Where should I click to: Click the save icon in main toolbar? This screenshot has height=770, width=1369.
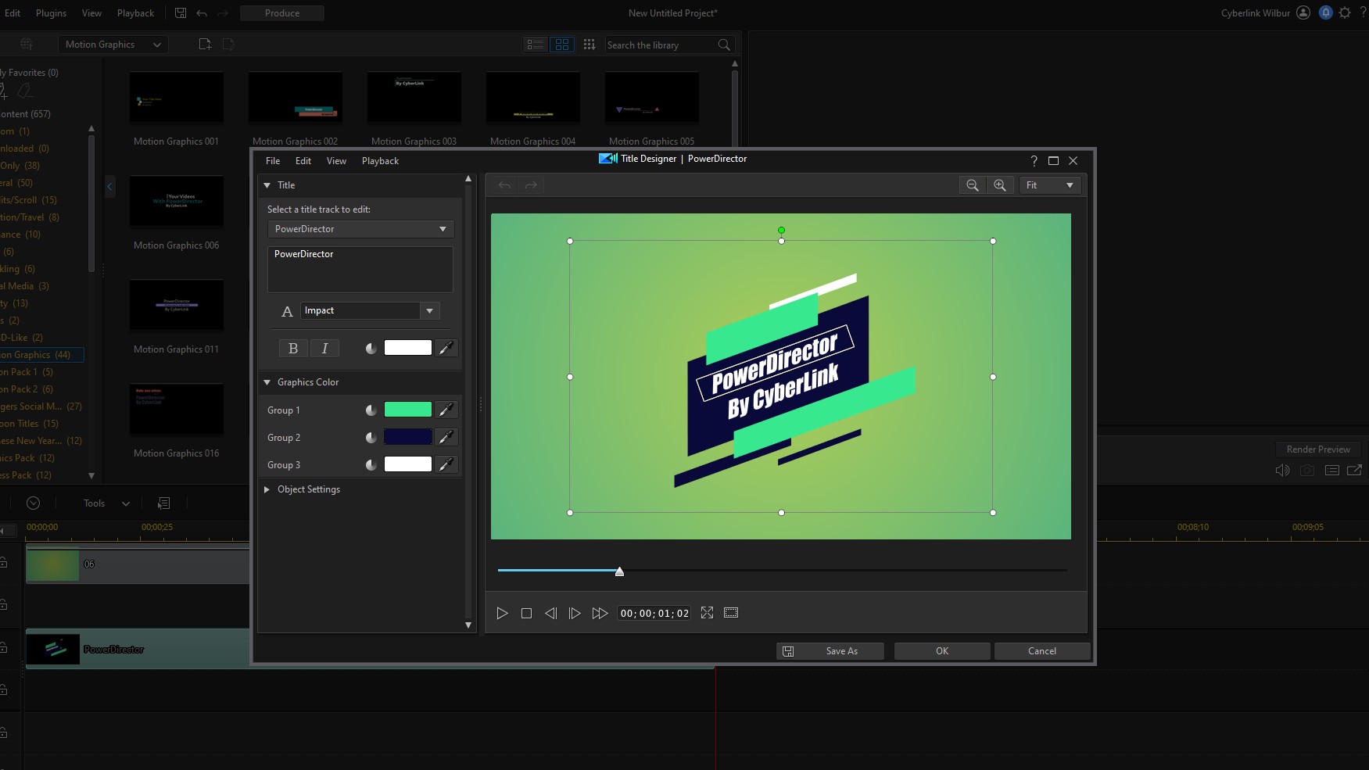181,13
